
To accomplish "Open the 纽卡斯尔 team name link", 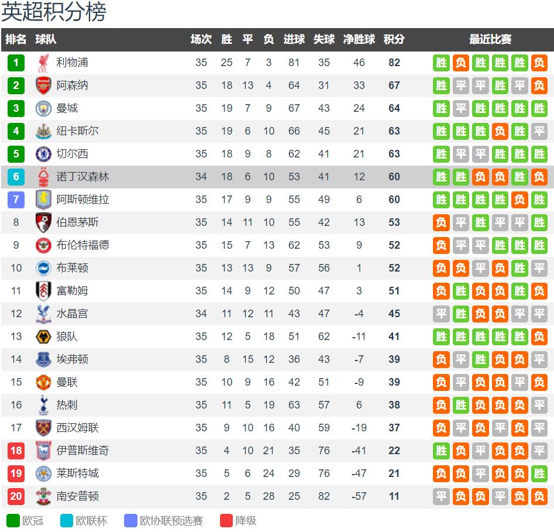I will coord(77,131).
